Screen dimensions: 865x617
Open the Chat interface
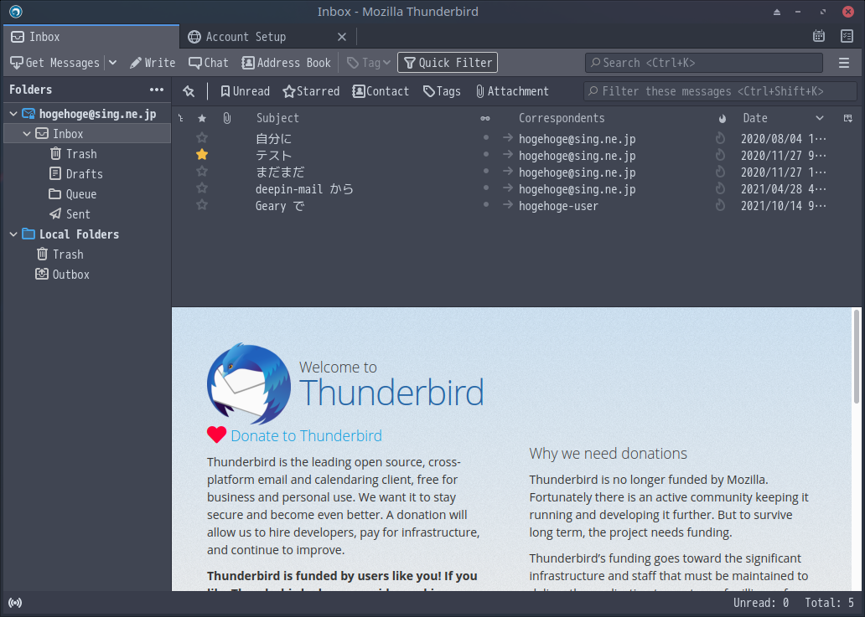pos(208,62)
